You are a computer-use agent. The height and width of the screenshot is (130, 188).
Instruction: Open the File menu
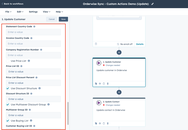pyautogui.click(x=8, y=12)
